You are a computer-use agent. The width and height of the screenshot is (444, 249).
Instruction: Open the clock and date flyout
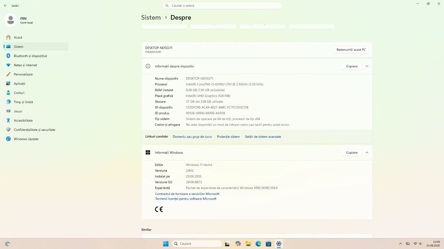coord(433,244)
